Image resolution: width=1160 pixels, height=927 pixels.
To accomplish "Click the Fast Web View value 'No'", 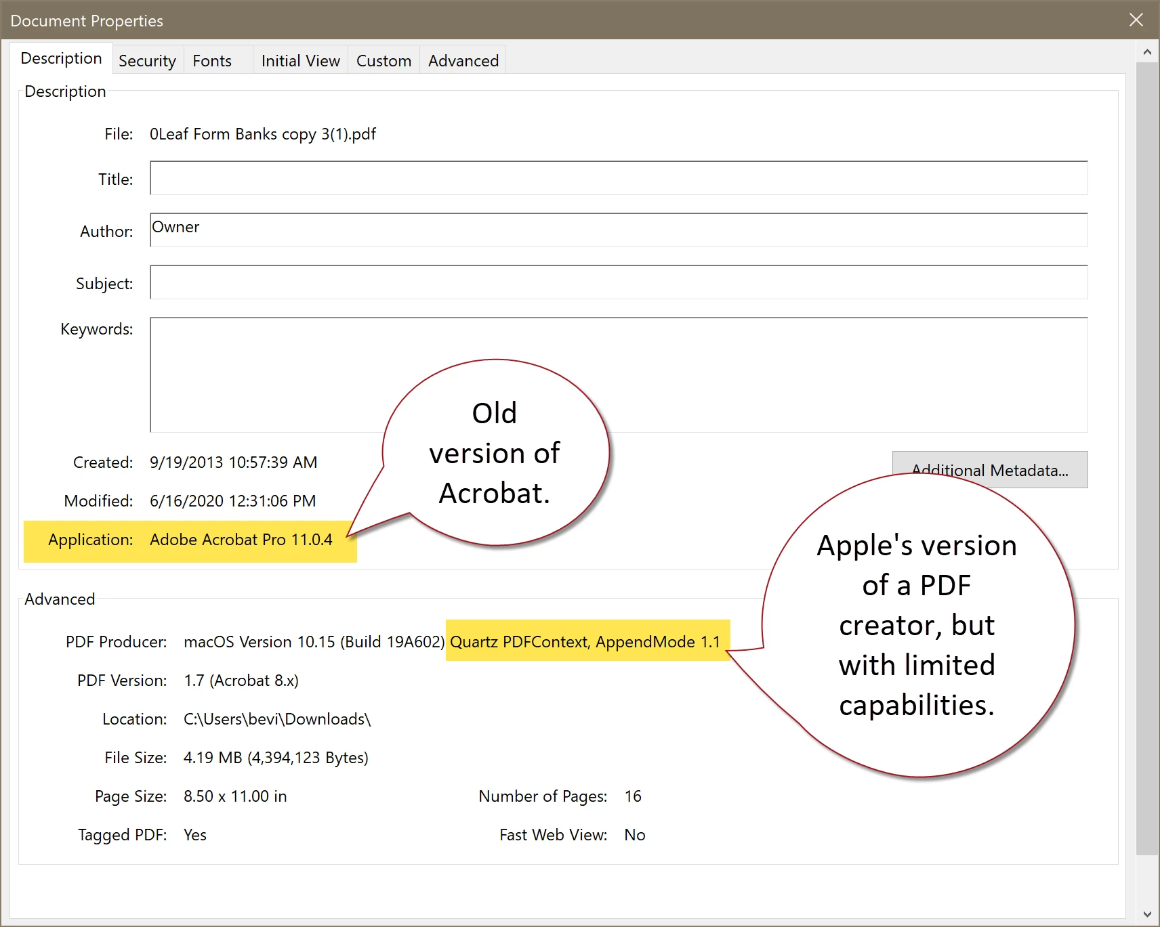I will [635, 835].
